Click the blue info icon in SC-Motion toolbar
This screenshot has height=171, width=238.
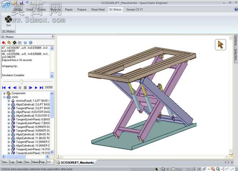[x=31, y=43]
